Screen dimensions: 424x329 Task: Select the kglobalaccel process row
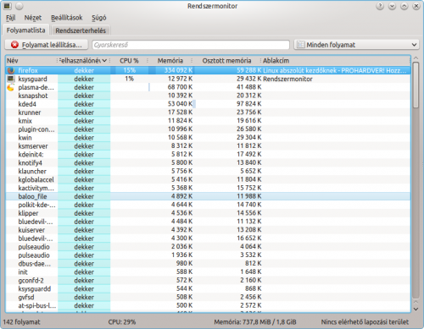coord(208,179)
